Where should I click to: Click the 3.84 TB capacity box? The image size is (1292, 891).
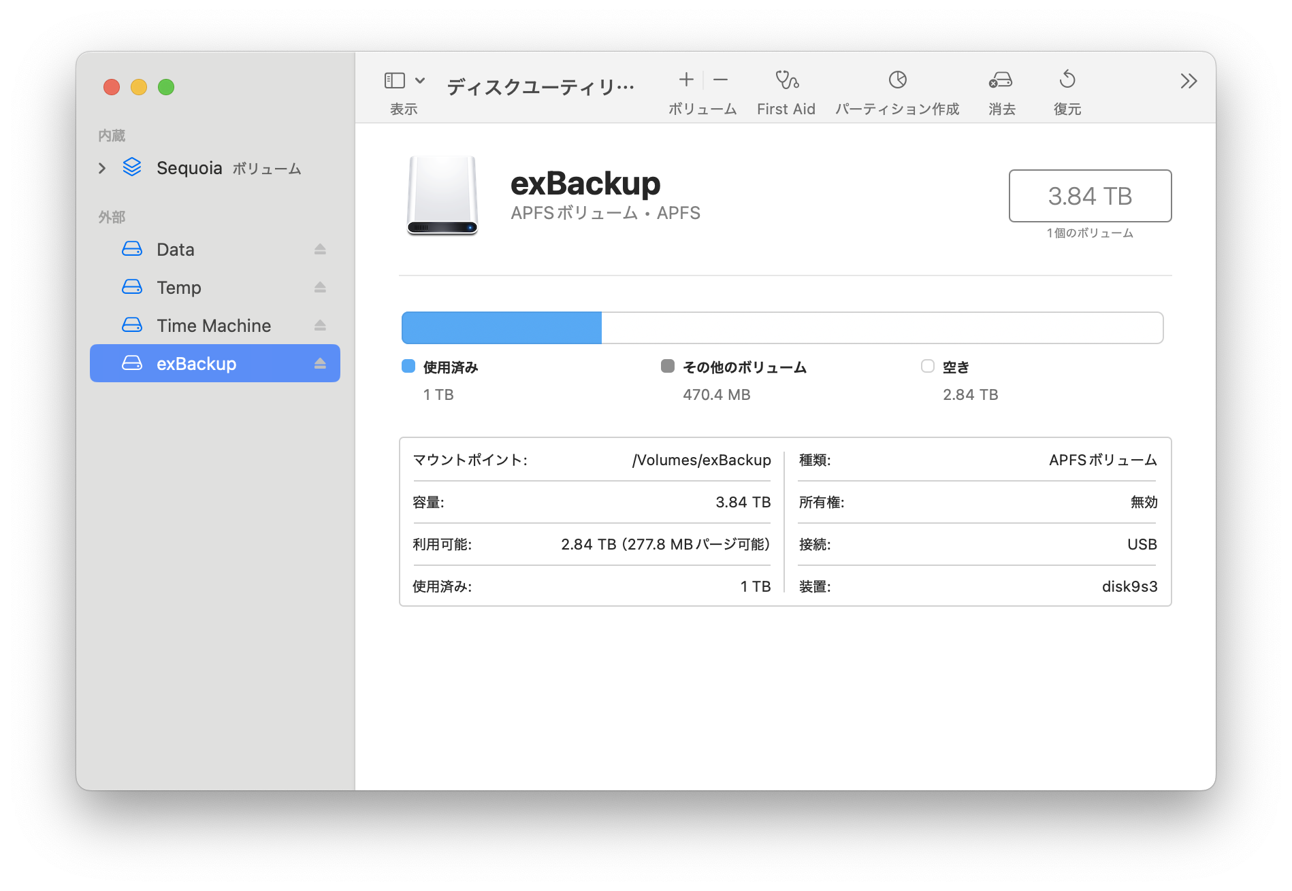[1089, 196]
